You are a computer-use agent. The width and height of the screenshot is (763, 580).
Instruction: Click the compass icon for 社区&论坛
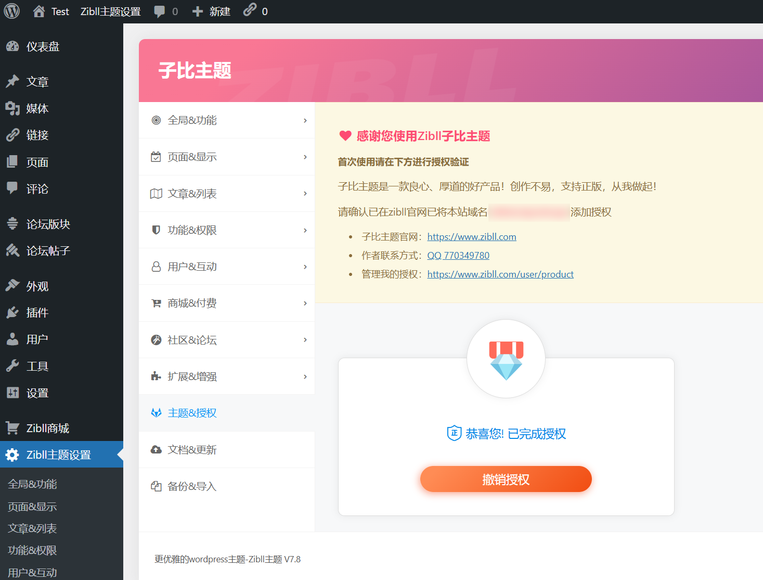pyautogui.click(x=156, y=339)
